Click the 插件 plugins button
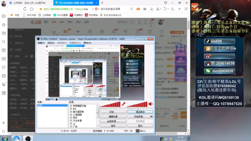This screenshot has width=251, height=141. 113,126
